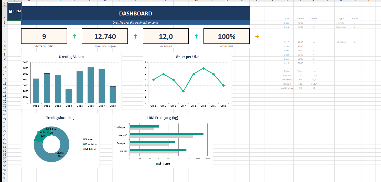Viewport: 381px width, 182px height.
Task: Select 'Oversikt over din treningsfremgang' subtitle bar
Action: click(x=135, y=23)
